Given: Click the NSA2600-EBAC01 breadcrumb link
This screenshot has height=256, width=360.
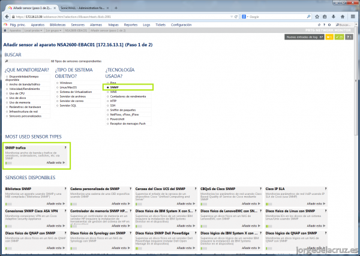Looking at the screenshot, I should tap(76, 31).
